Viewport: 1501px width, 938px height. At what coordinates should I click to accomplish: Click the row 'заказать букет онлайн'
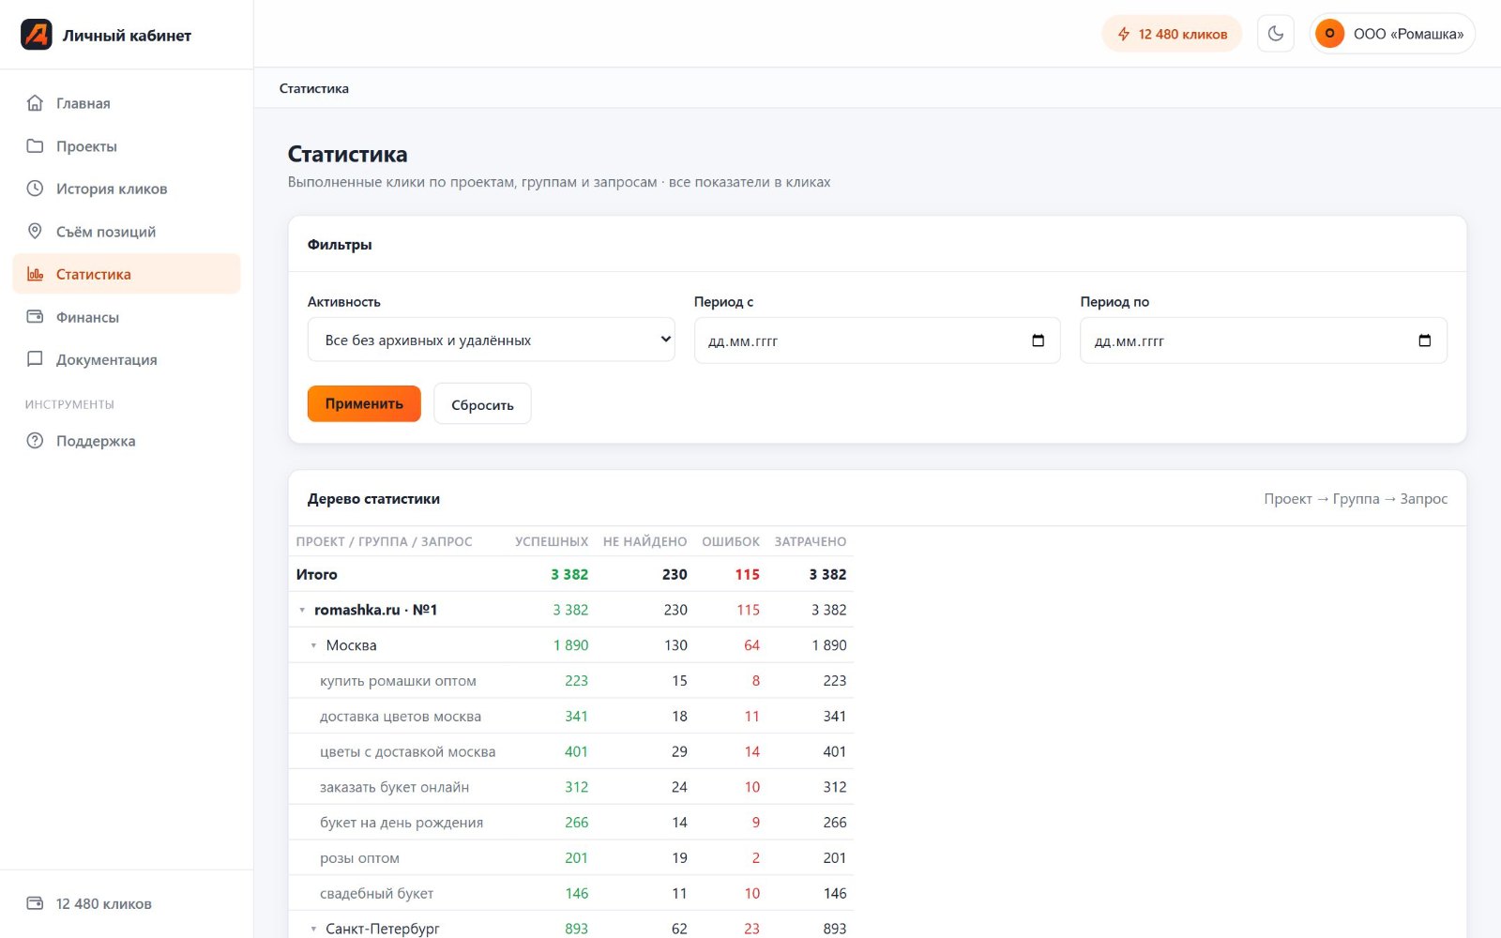570,787
